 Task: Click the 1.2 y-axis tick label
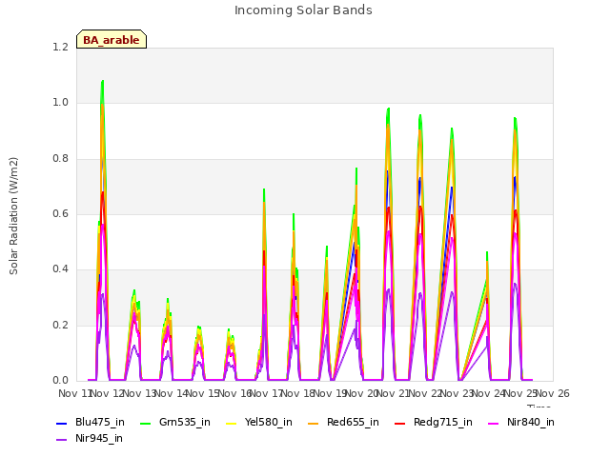(x=60, y=47)
